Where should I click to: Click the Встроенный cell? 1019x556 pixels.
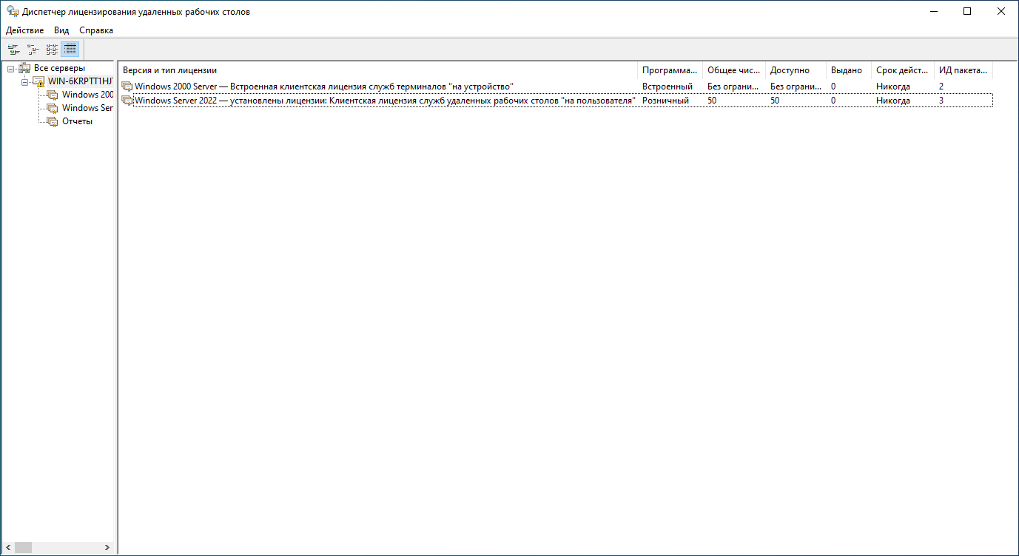click(x=667, y=87)
